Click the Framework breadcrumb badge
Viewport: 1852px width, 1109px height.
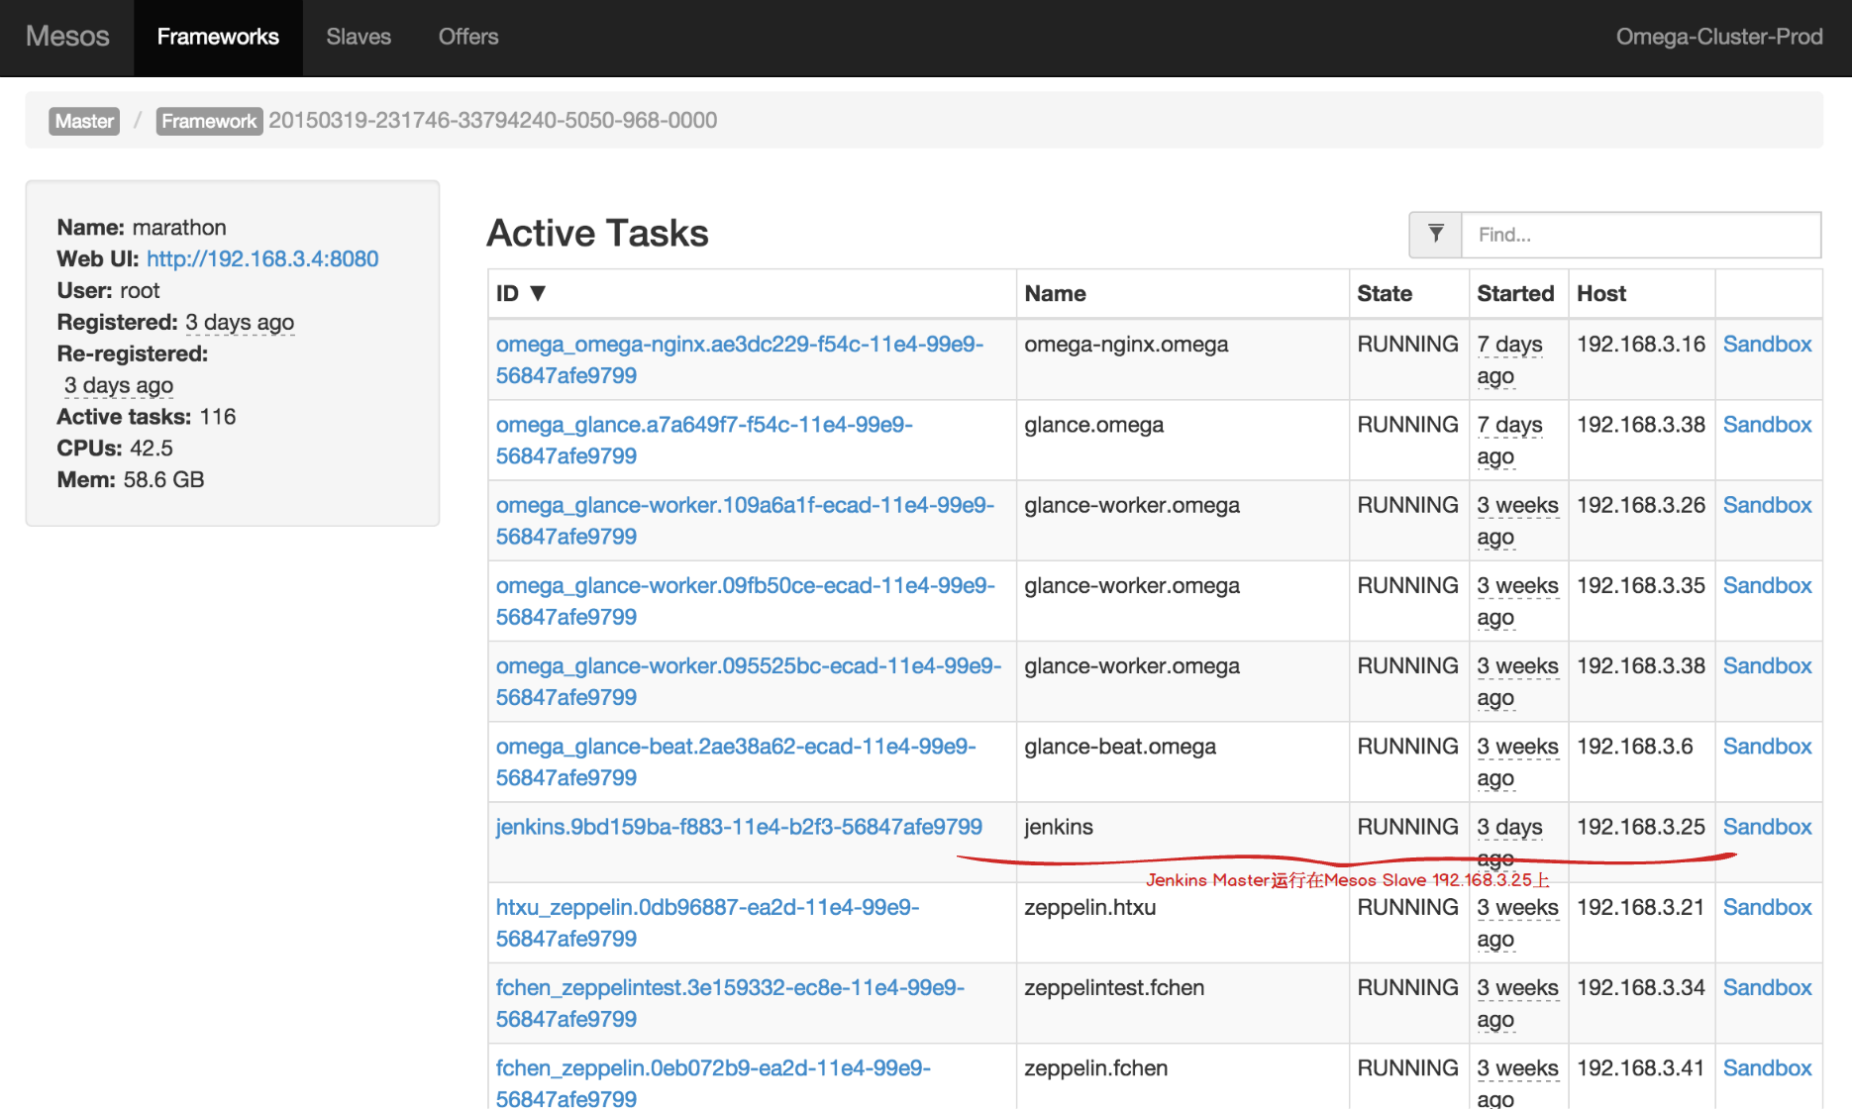point(209,121)
